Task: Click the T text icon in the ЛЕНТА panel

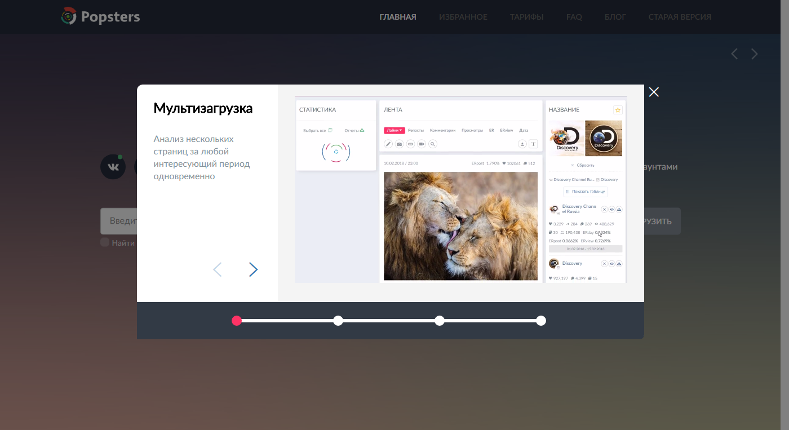Action: [534, 144]
